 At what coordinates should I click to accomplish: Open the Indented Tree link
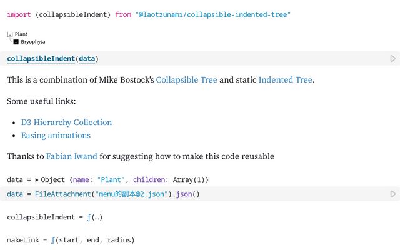pos(285,80)
